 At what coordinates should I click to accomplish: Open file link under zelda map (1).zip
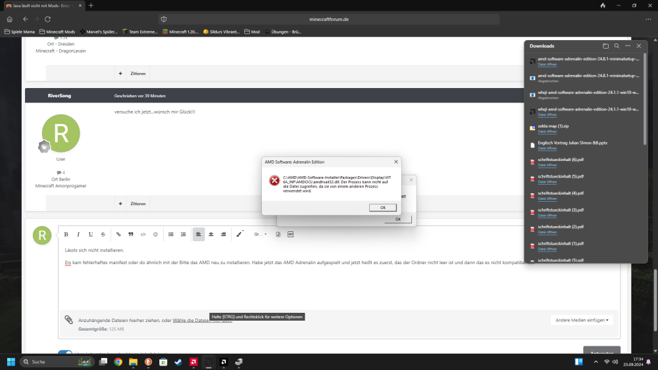tap(547, 131)
